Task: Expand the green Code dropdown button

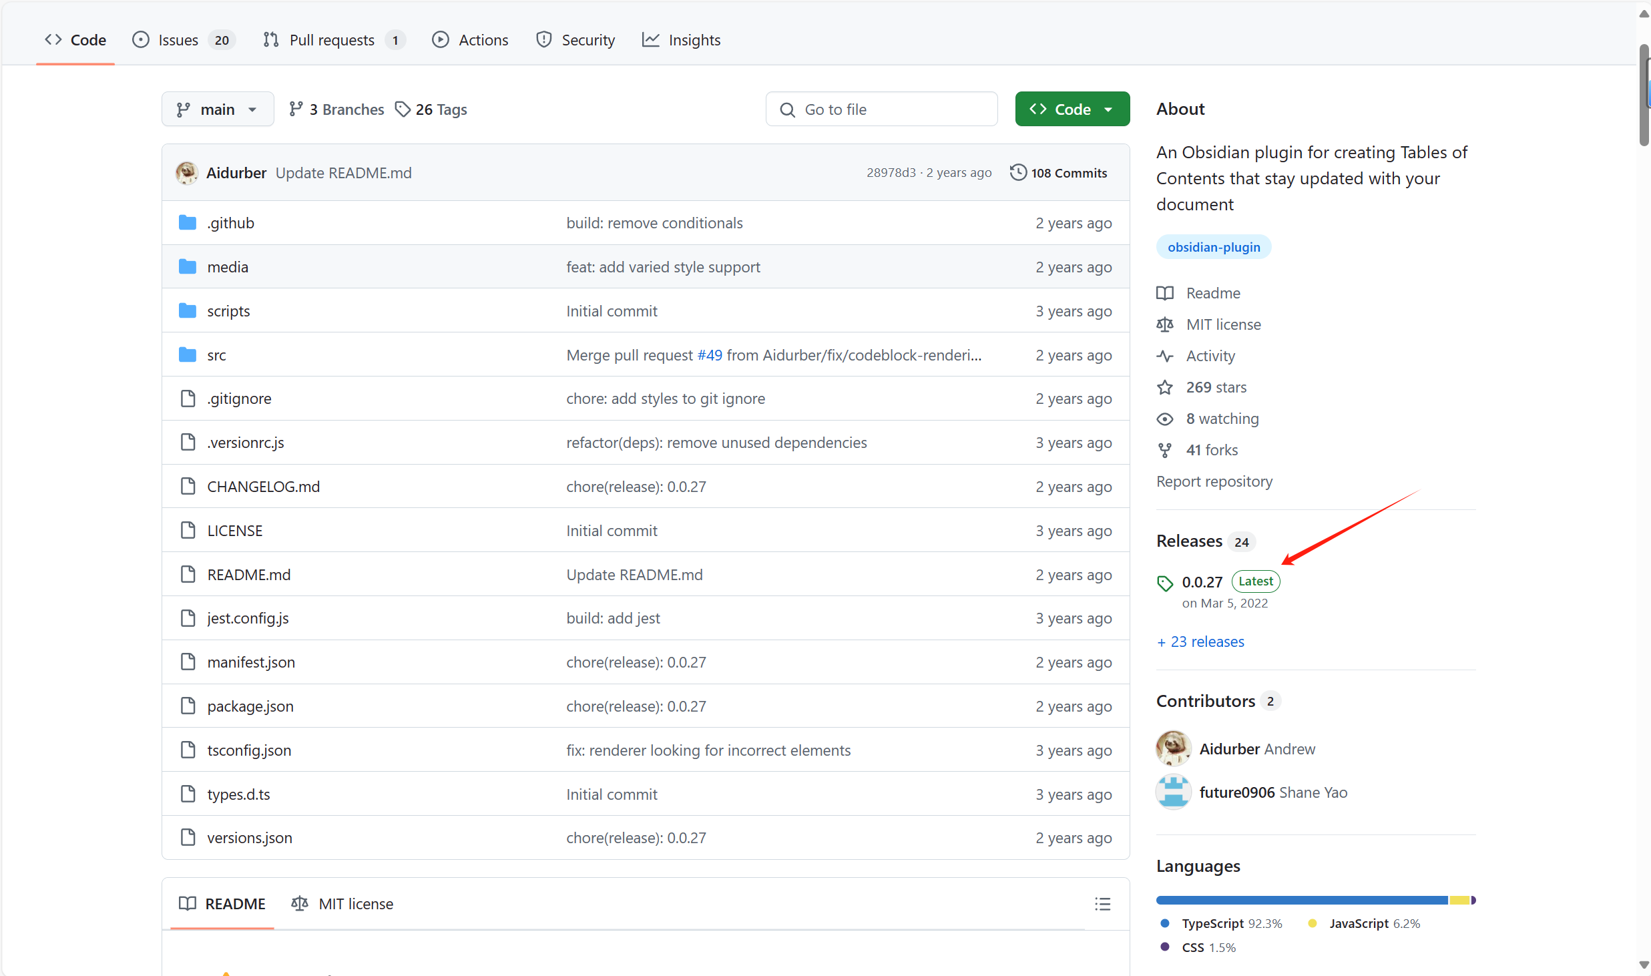Action: pos(1072,109)
